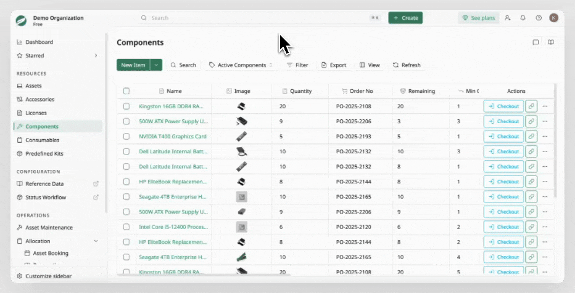This screenshot has width=575, height=293.
Task: Check the HP EliteBook row with Min 2
Action: click(126, 242)
